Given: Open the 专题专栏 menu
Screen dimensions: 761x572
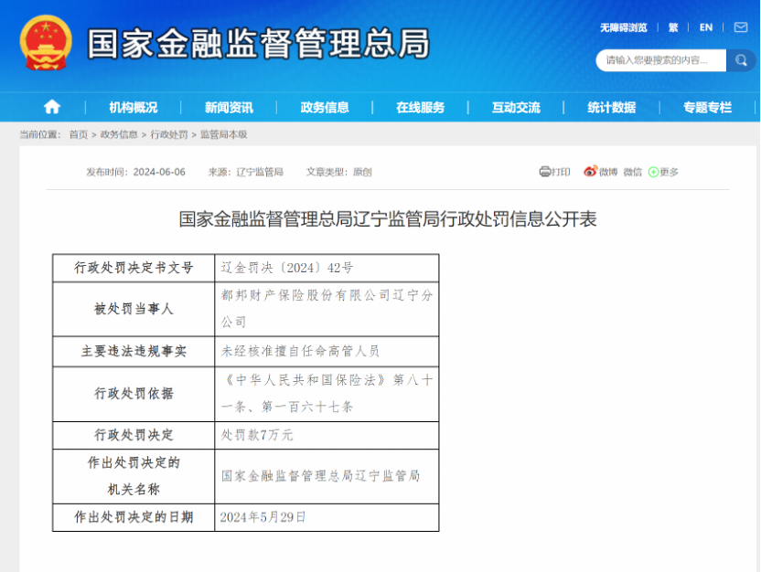Looking at the screenshot, I should coord(707,107).
